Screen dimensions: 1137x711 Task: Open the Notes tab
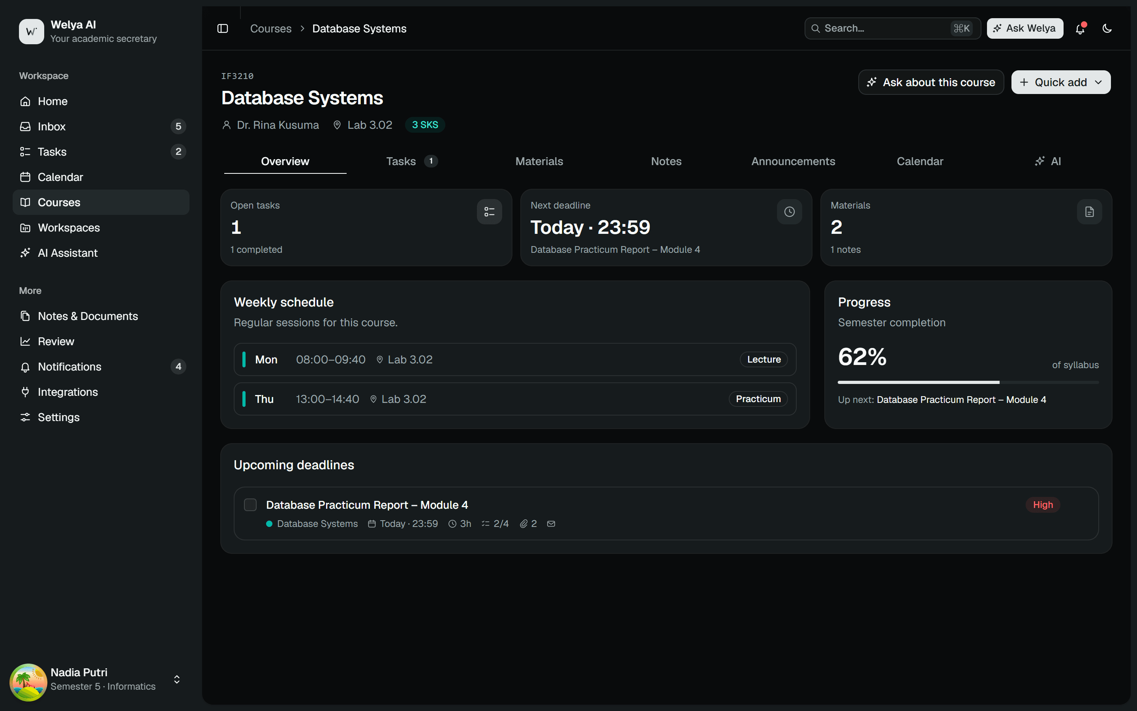[666, 161]
